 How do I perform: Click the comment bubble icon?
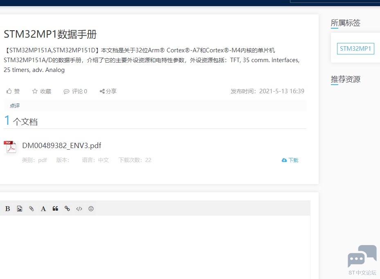[x=66, y=91]
